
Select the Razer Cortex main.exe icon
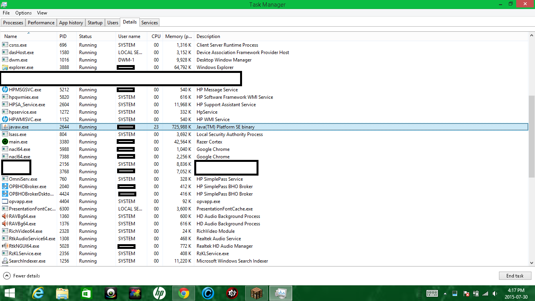[x=5, y=142]
